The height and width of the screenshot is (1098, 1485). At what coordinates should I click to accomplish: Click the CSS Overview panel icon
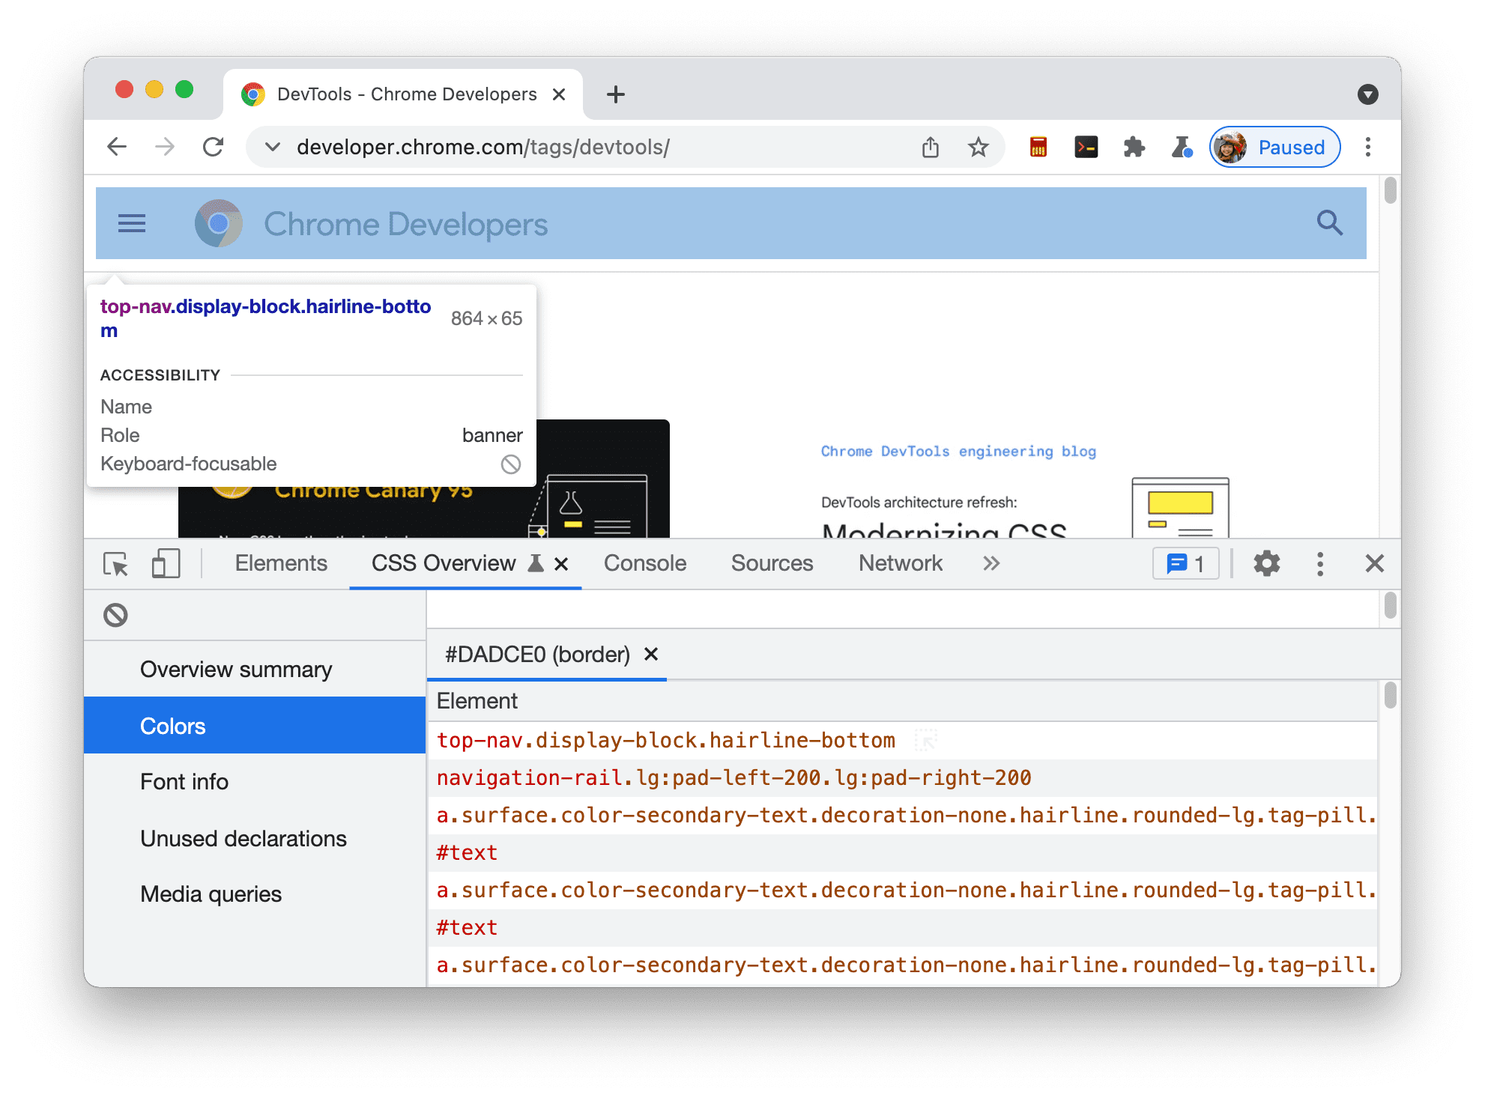click(x=536, y=562)
